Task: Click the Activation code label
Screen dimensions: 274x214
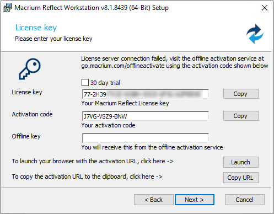Action: [33, 114]
